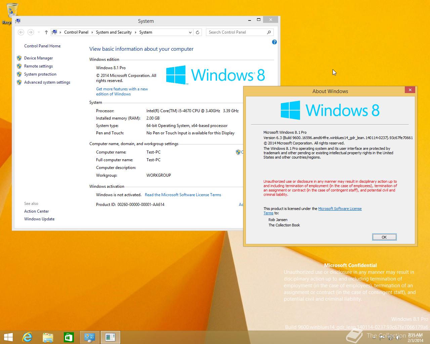
Task: Click Windows 8.1 Pro edition text
Action: (111, 68)
